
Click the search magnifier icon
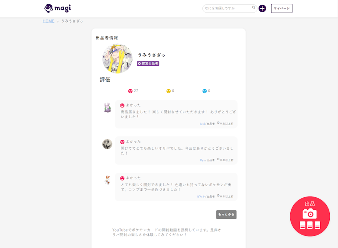pos(254,8)
